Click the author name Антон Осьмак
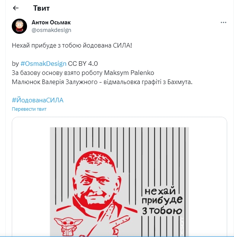 [51, 22]
